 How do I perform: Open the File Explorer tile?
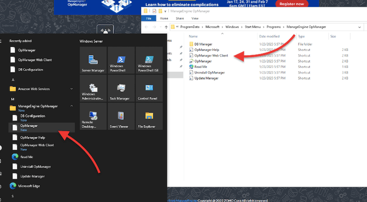[x=149, y=116]
